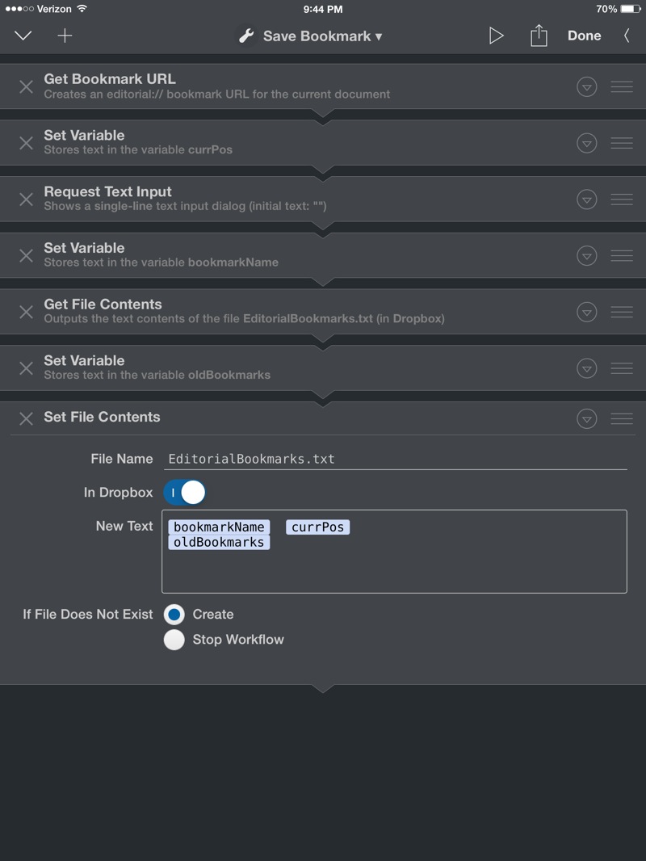Click the File Name text field
646x861 pixels.
click(x=395, y=459)
